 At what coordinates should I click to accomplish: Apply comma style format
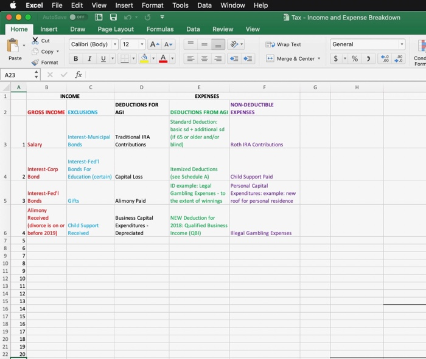[368, 58]
